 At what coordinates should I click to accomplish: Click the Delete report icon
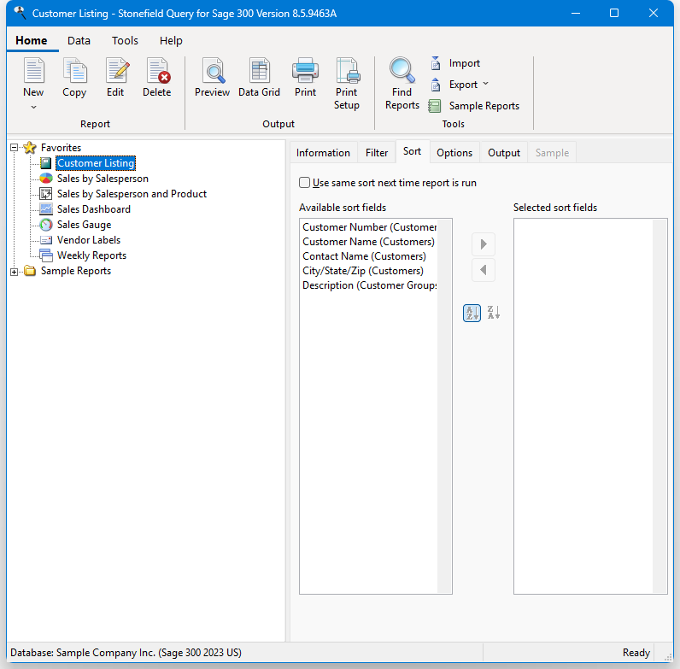[157, 78]
